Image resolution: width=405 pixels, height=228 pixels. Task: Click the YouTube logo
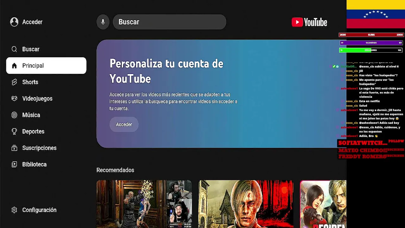point(309,22)
